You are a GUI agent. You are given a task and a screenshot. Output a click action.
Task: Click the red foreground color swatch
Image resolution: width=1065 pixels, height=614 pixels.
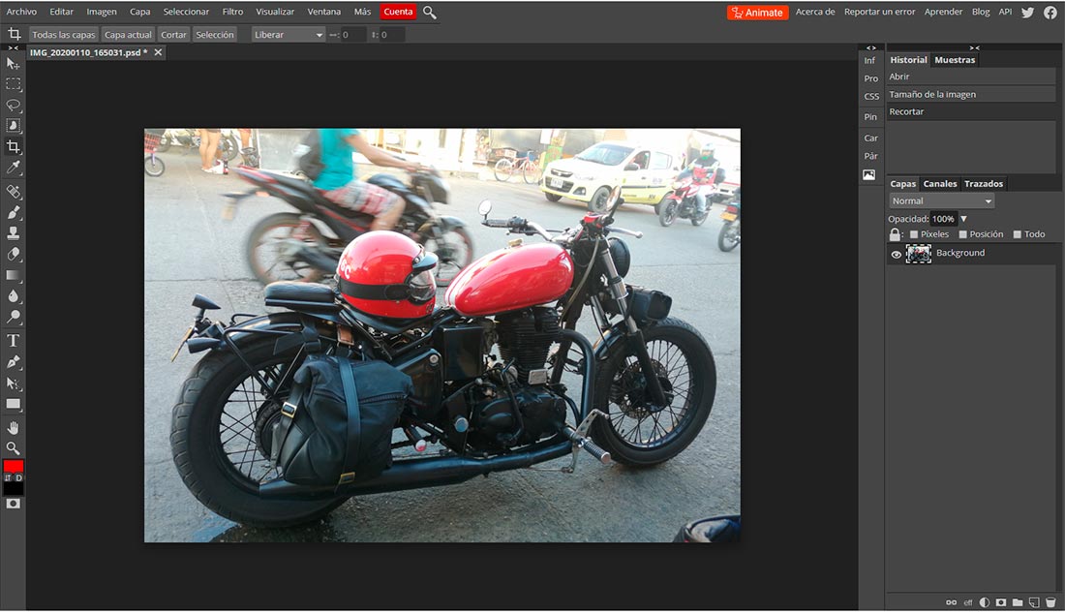(13, 466)
